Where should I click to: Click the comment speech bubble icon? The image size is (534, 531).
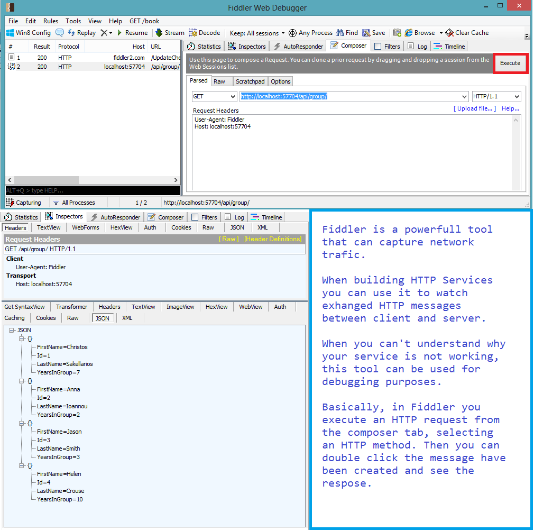point(60,33)
